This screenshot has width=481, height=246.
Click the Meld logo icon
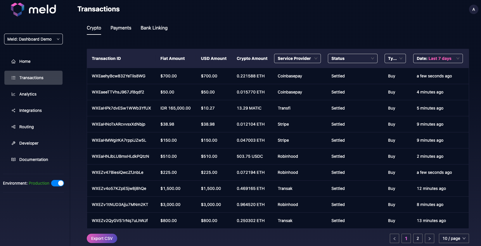pyautogui.click(x=18, y=9)
